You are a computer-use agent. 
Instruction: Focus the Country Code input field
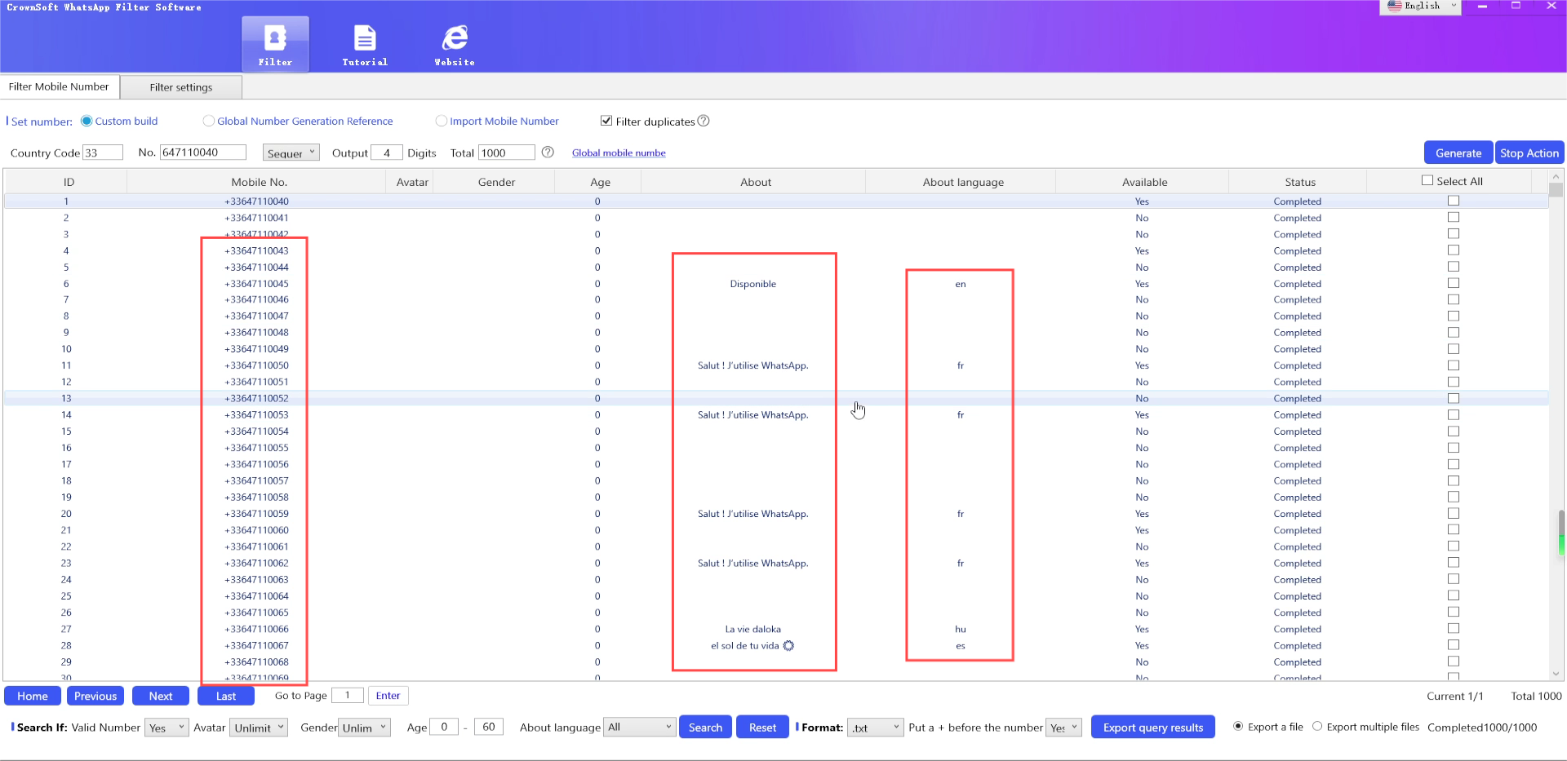[x=103, y=153]
